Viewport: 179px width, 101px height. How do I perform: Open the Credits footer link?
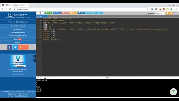(x=20, y=94)
